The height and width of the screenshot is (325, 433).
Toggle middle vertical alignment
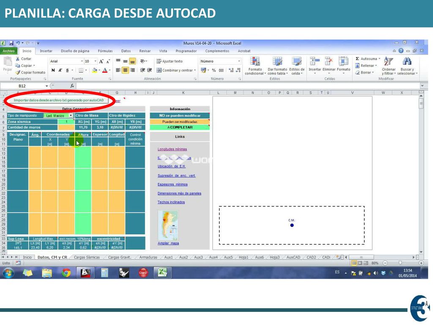(x=125, y=61)
